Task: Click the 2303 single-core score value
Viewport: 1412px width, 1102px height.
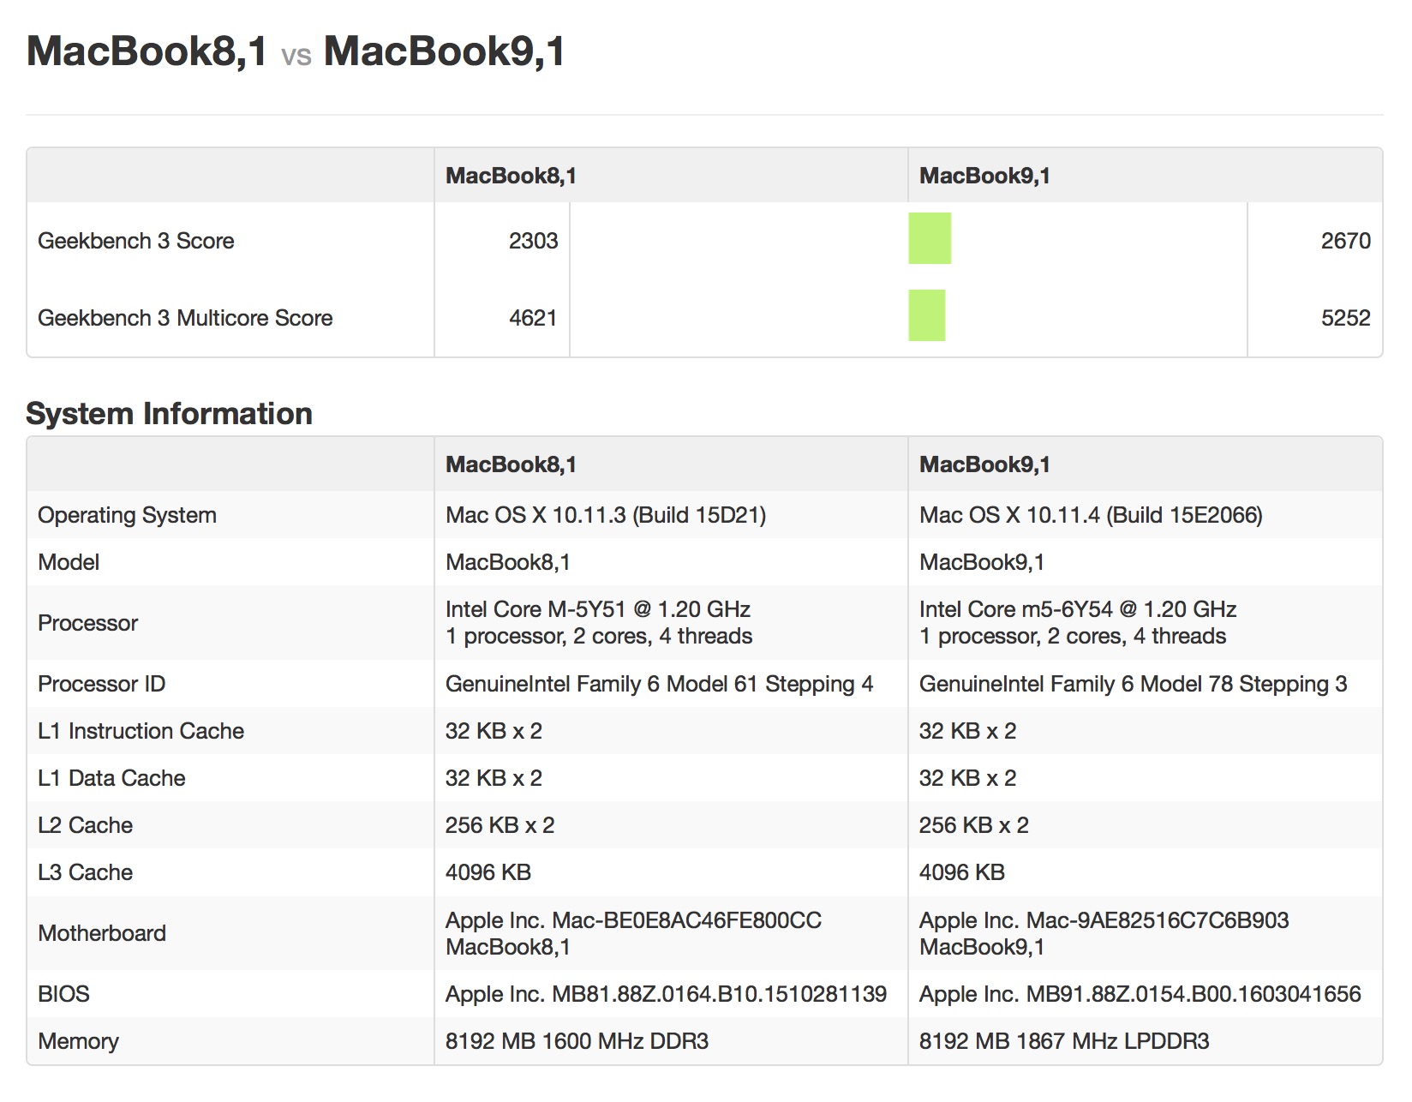Action: click(x=533, y=241)
